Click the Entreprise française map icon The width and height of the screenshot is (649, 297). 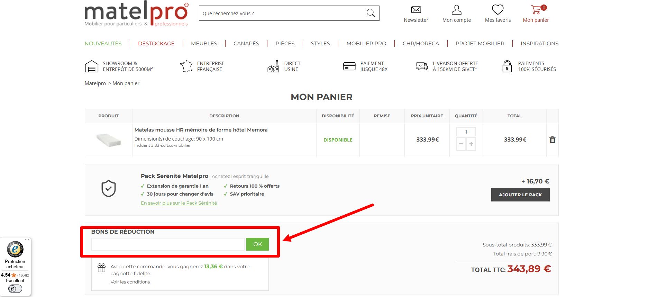point(186,66)
